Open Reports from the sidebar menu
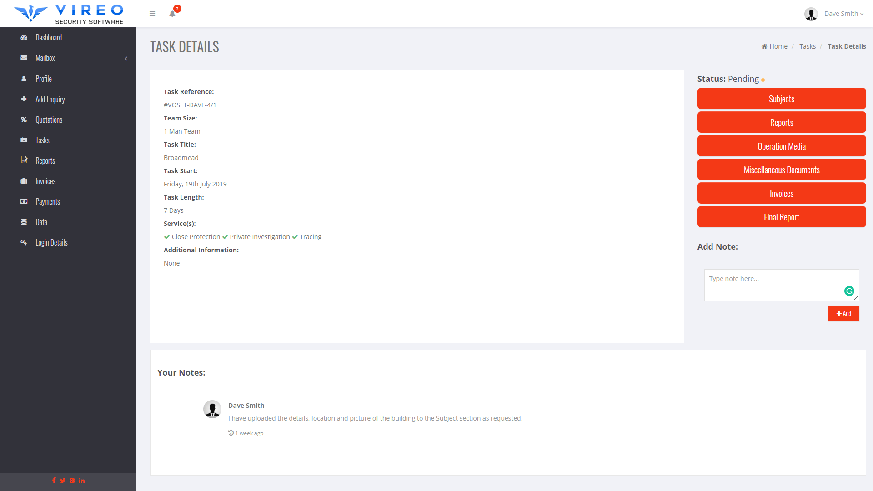Image resolution: width=873 pixels, height=491 pixels. pos(45,160)
